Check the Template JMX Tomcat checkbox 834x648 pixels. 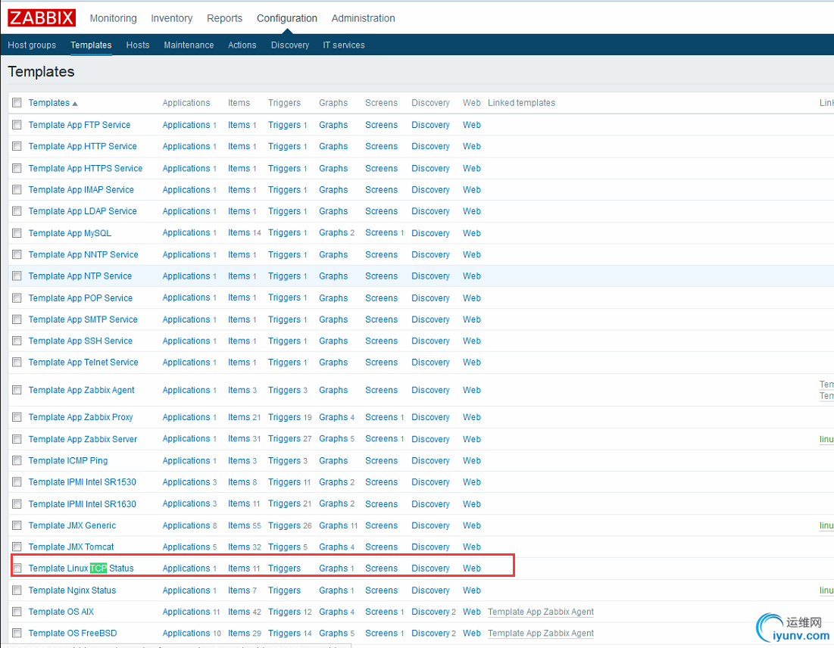17,547
